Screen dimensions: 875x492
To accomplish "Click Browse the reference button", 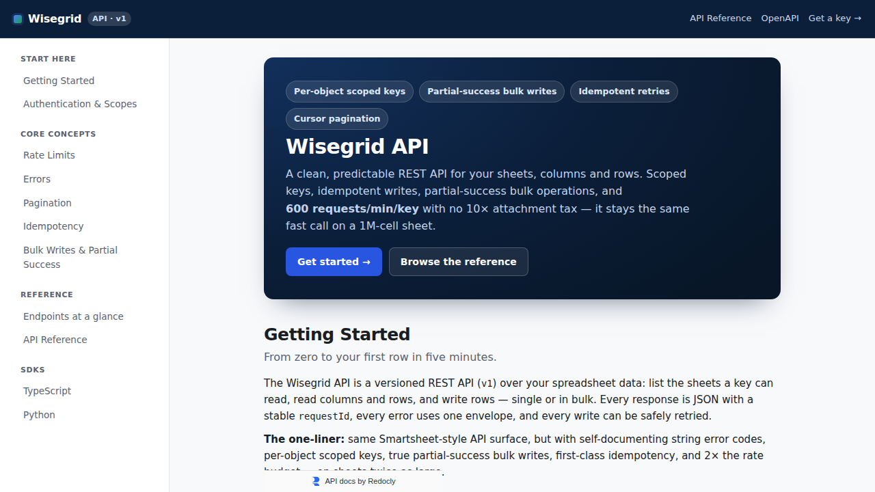I will click(459, 262).
